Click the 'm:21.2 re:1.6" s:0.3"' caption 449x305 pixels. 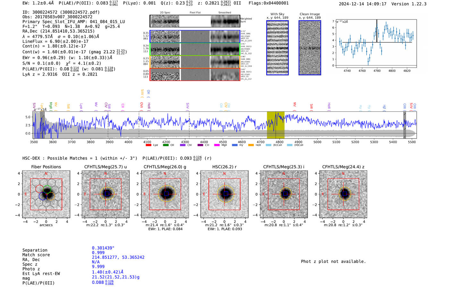224,225
